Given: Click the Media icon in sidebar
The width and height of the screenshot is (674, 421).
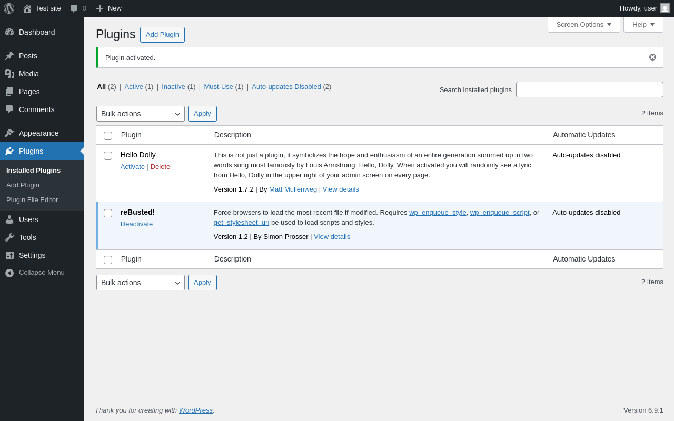Looking at the screenshot, I should tap(9, 74).
